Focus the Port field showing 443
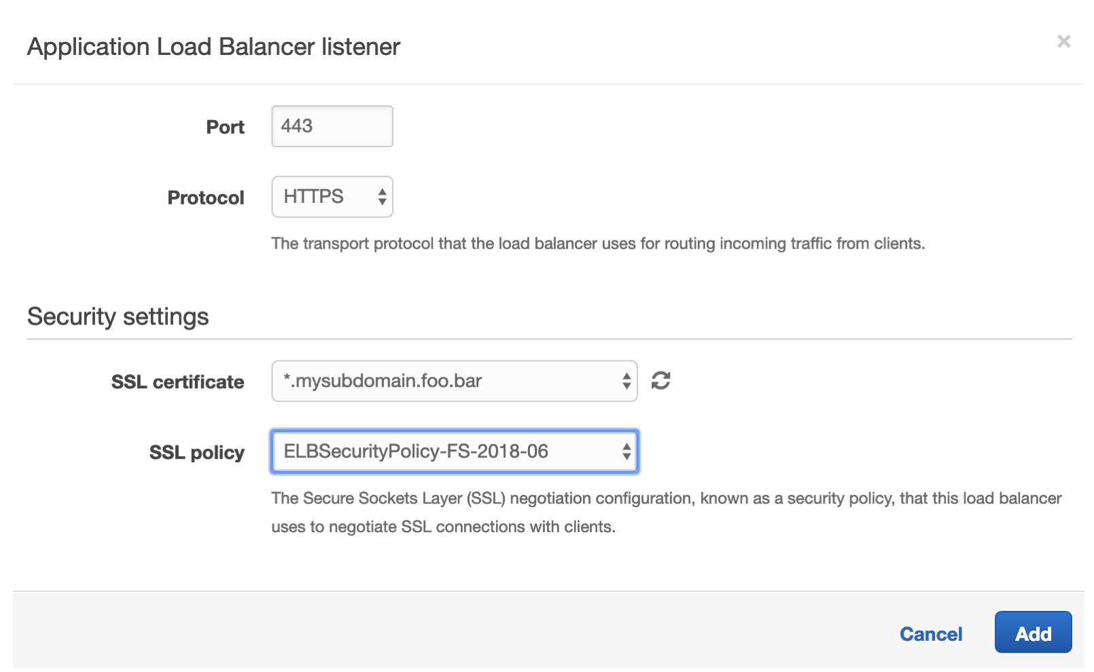1094x672 pixels. pyautogui.click(x=332, y=126)
